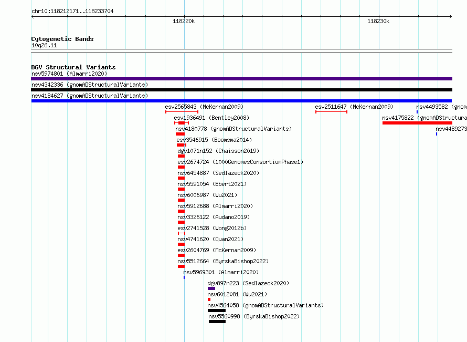This screenshot has height=342, width=467.
Task: Open nsv5560998 (ByrskaBishop2022) variant
Action: (x=254, y=316)
